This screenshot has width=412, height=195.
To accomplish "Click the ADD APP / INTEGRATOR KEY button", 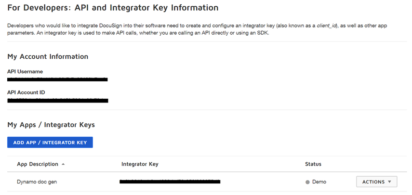I will pos(50,143).
